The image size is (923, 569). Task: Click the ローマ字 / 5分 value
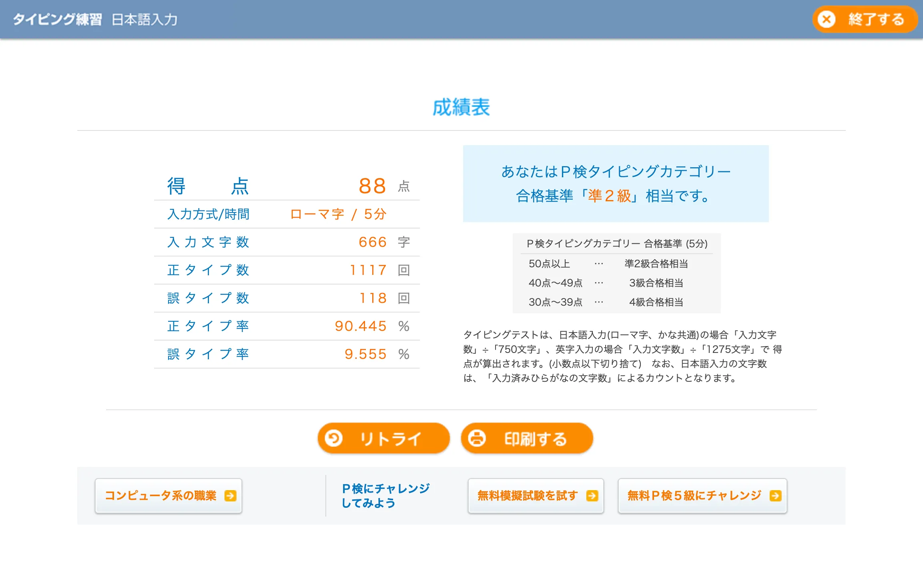(x=338, y=214)
